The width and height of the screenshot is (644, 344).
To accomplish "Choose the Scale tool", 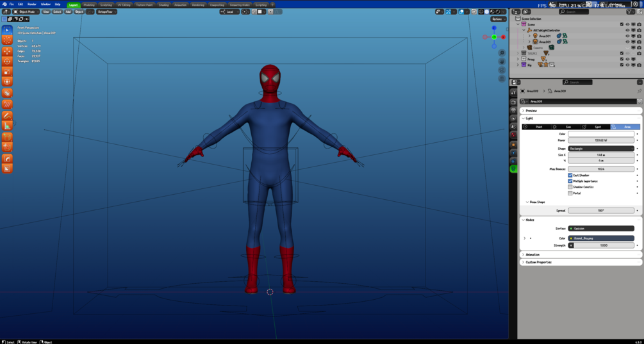I will [x=7, y=72].
